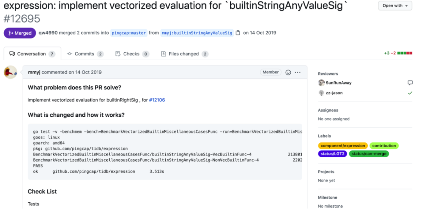Expand the Open with dropdown
Screen dimensions: 422x210
(395, 6)
